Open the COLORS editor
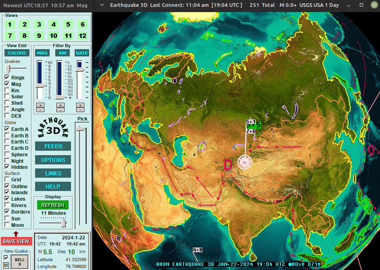The width and height of the screenshot is (380, 270). tap(17, 53)
